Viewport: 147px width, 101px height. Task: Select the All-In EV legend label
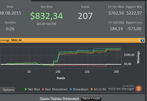point(100,89)
